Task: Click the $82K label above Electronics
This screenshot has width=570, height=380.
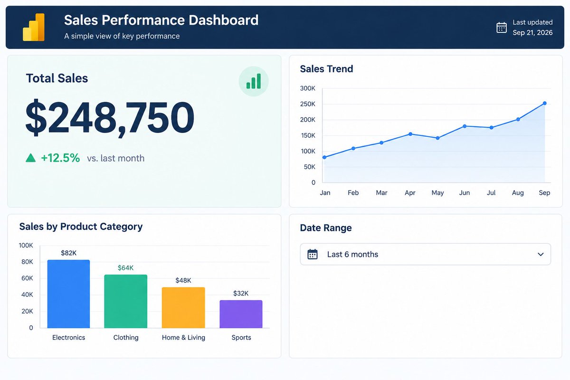Action: 68,253
